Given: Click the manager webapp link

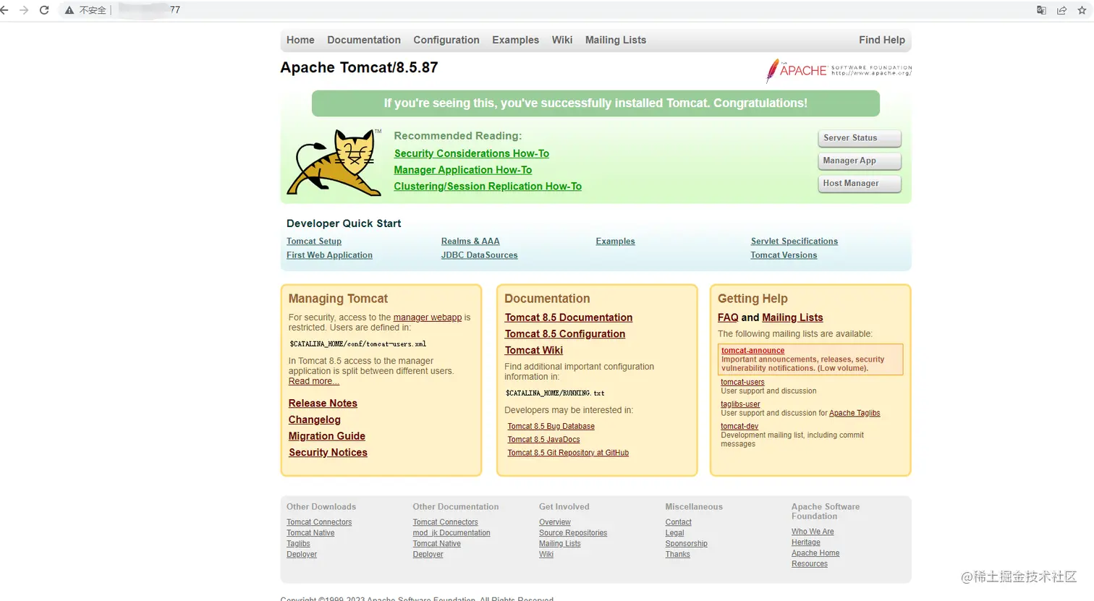Looking at the screenshot, I should (428, 317).
